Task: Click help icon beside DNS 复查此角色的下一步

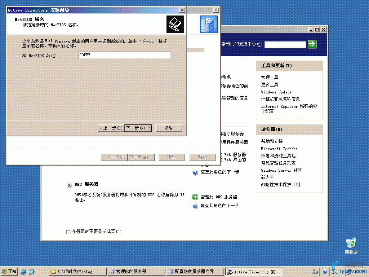Action: [195, 206]
